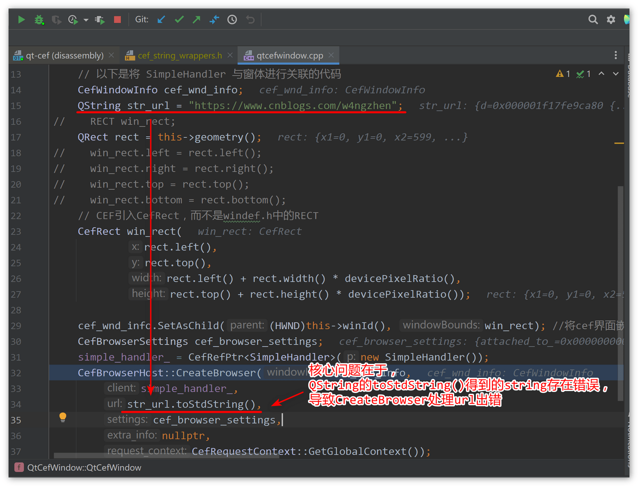
Task: Update project with blue Git arrow
Action: click(161, 19)
